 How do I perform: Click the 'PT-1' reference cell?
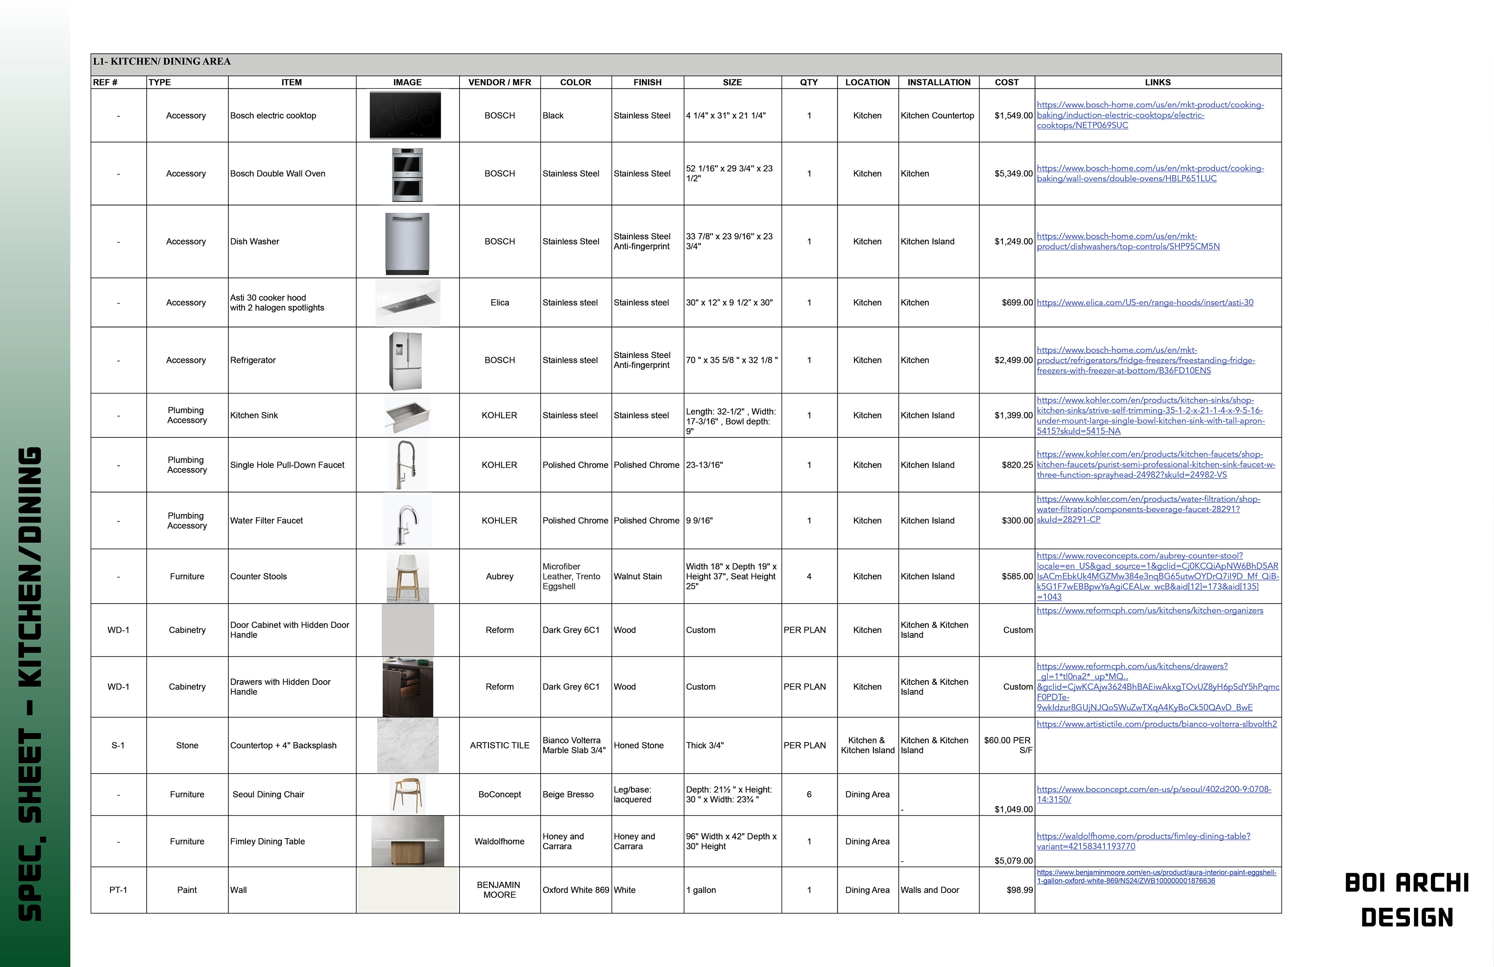(x=118, y=890)
